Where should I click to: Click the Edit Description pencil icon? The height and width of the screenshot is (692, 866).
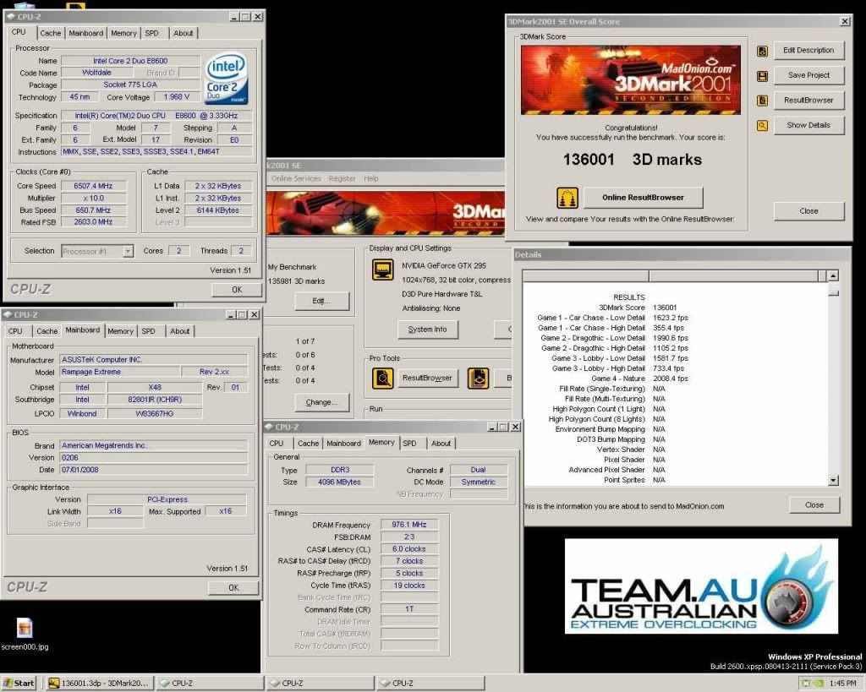[x=762, y=51]
